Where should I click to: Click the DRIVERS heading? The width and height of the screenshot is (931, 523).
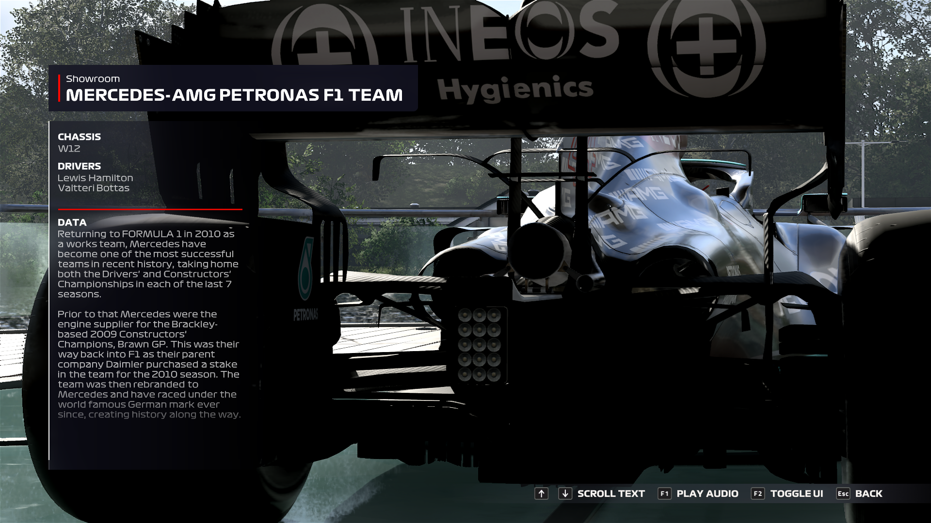[x=79, y=166]
